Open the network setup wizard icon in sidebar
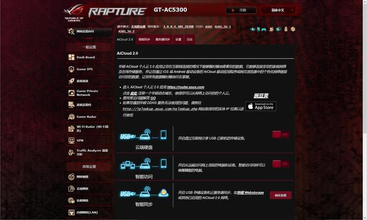Screen dimensions: 367x220 (71, 31)
